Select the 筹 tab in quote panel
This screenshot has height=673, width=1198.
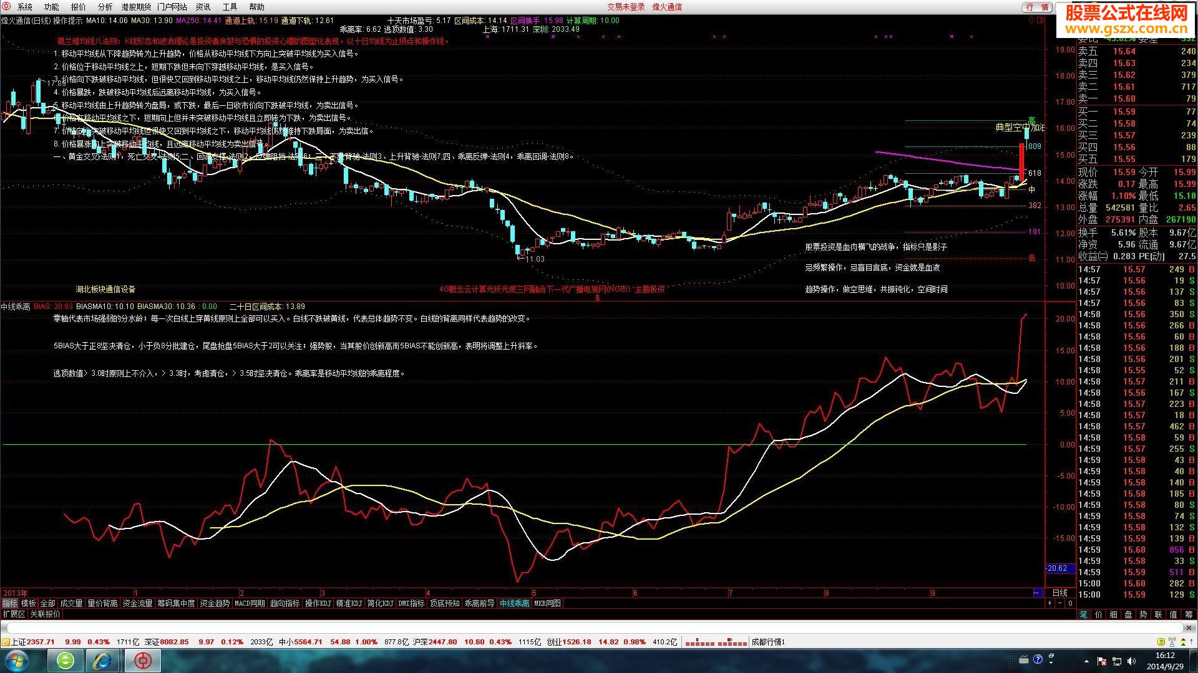[x=1189, y=614]
